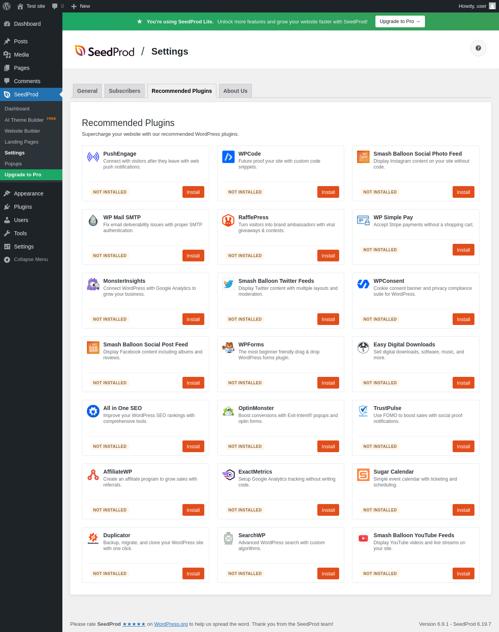The image size is (499, 632).
Task: Open Popups submenu item
Action: coord(31,164)
